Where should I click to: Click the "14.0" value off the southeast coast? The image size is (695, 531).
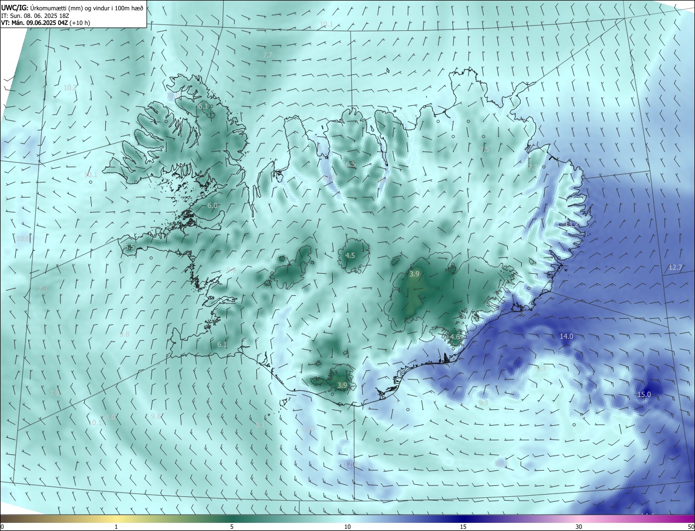(566, 337)
